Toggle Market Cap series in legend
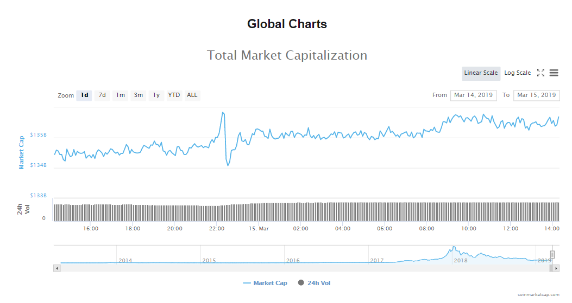The width and height of the screenshot is (572, 303). click(x=265, y=283)
